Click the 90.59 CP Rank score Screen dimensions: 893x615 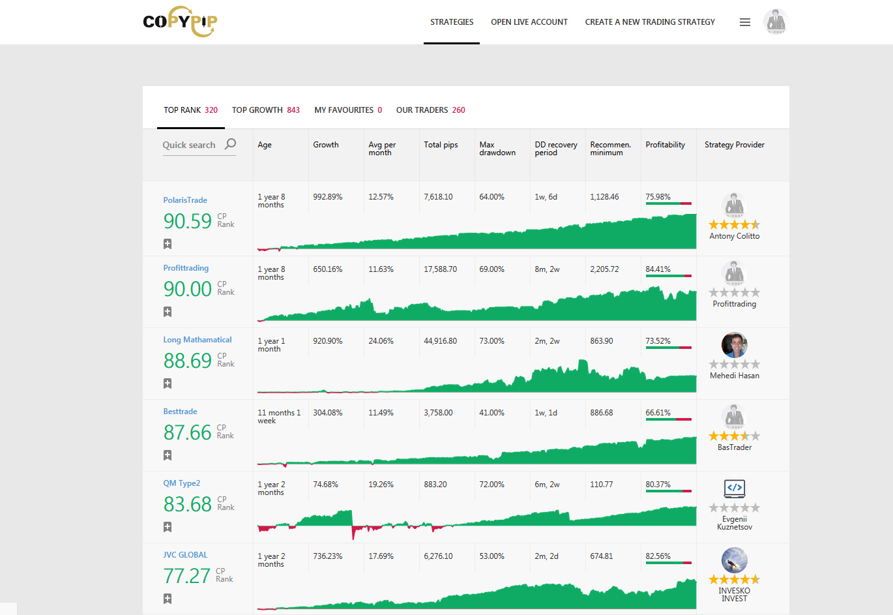(x=188, y=221)
